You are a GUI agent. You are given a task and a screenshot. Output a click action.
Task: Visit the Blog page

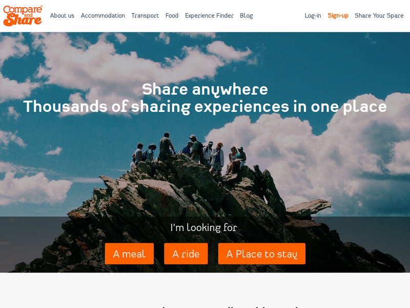pos(247,16)
